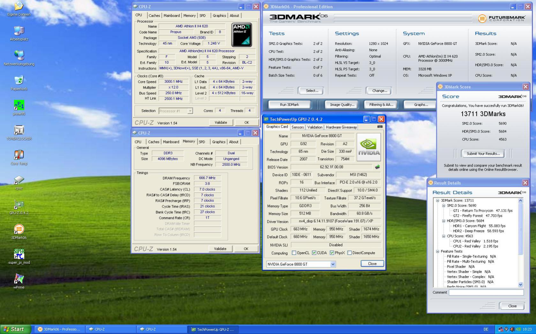Click the NVIDIA logo in GPU-Z
The image size is (536, 334).
click(x=369, y=147)
